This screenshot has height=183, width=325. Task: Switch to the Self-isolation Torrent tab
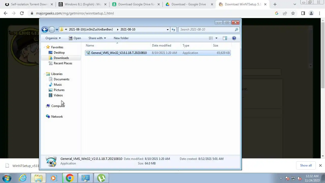click(29, 4)
